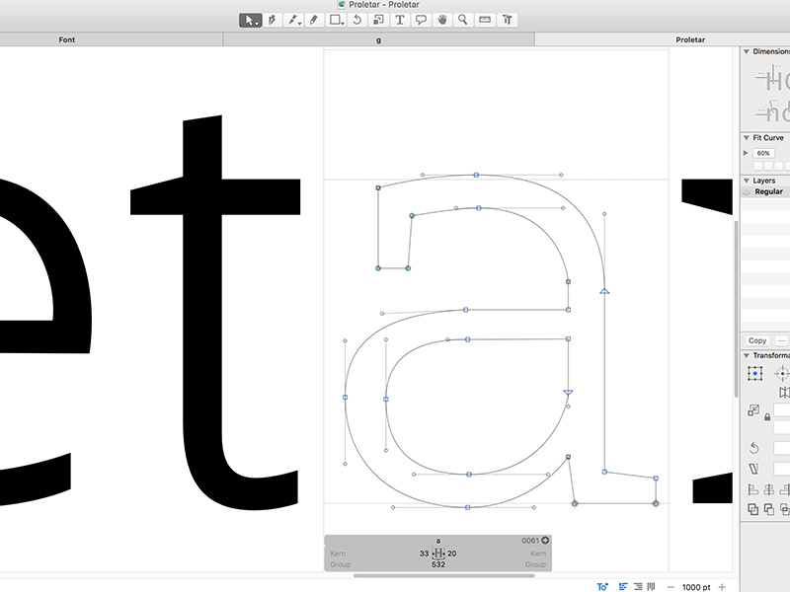
Task: Pick the Pencil tool
Action: tap(314, 18)
